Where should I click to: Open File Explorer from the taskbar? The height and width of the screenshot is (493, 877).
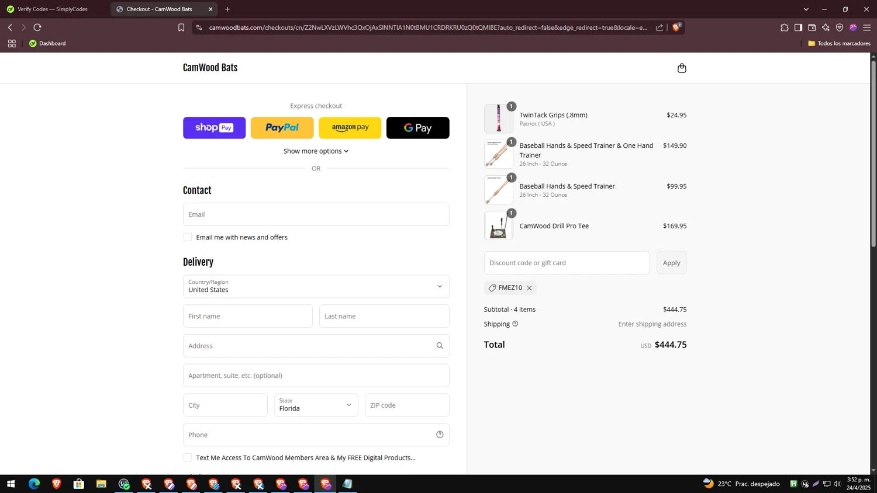(101, 484)
